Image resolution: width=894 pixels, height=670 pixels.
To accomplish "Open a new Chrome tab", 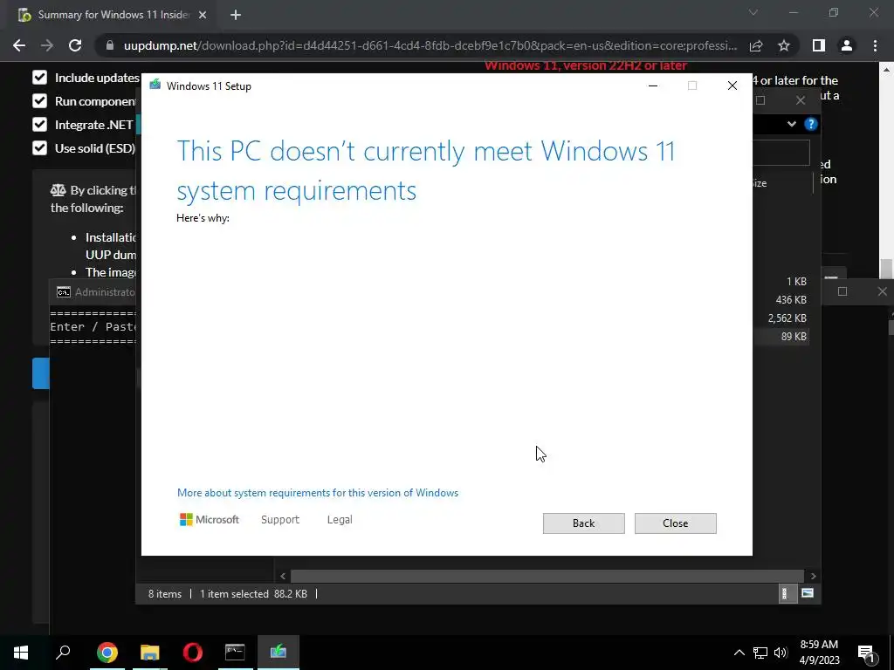I will pyautogui.click(x=236, y=15).
